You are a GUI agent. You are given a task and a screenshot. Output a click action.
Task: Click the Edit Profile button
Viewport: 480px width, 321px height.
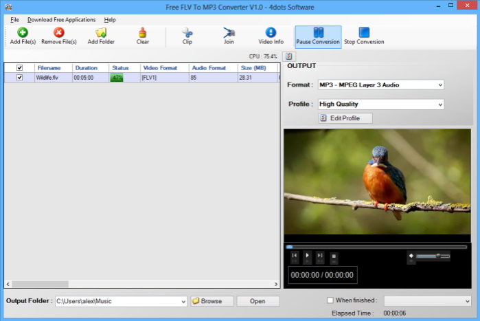[345, 118]
